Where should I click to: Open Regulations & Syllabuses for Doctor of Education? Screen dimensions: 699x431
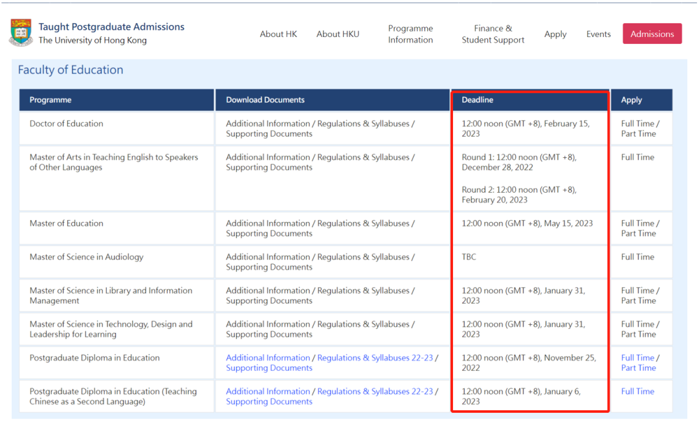[x=363, y=124]
